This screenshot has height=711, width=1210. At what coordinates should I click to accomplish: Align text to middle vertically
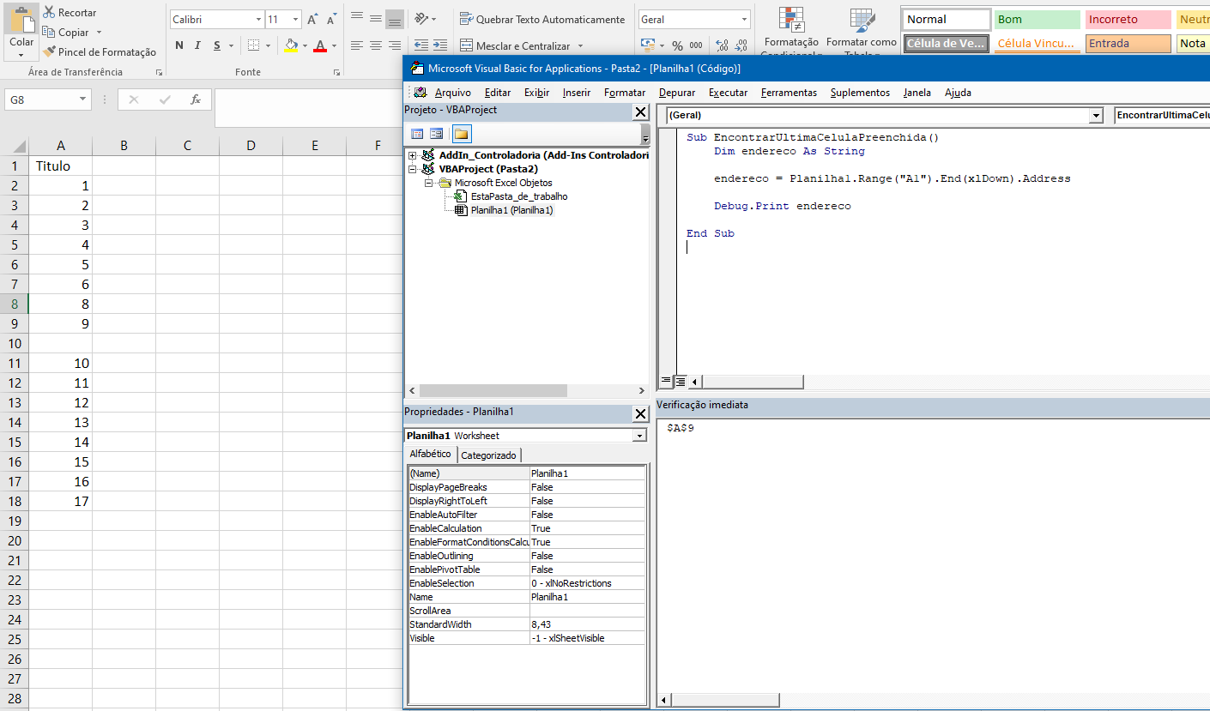(376, 19)
